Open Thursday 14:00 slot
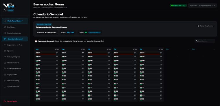The height and width of the screenshot is (106, 220). (x=125, y=72)
